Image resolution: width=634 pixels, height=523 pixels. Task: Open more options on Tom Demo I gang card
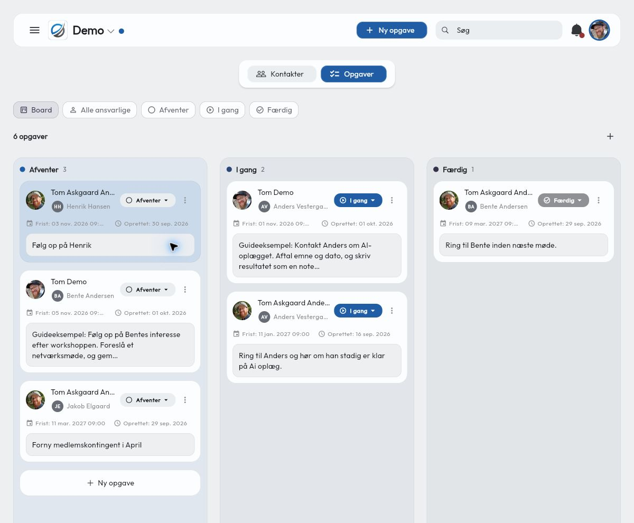(x=391, y=200)
